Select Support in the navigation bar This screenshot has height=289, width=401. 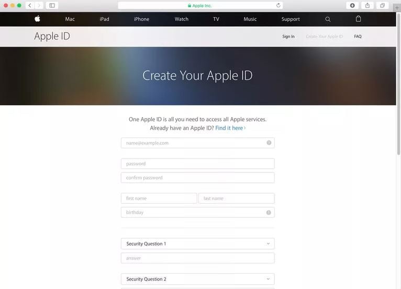pyautogui.click(x=291, y=19)
